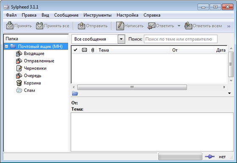237x163 pixels.
Task: Click the online/offline plug icon in status bar
Action: (209, 157)
